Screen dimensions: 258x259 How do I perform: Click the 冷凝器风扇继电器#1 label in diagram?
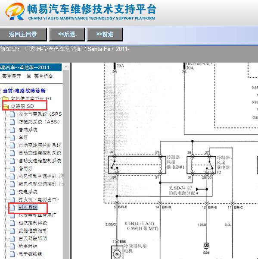[175, 162]
